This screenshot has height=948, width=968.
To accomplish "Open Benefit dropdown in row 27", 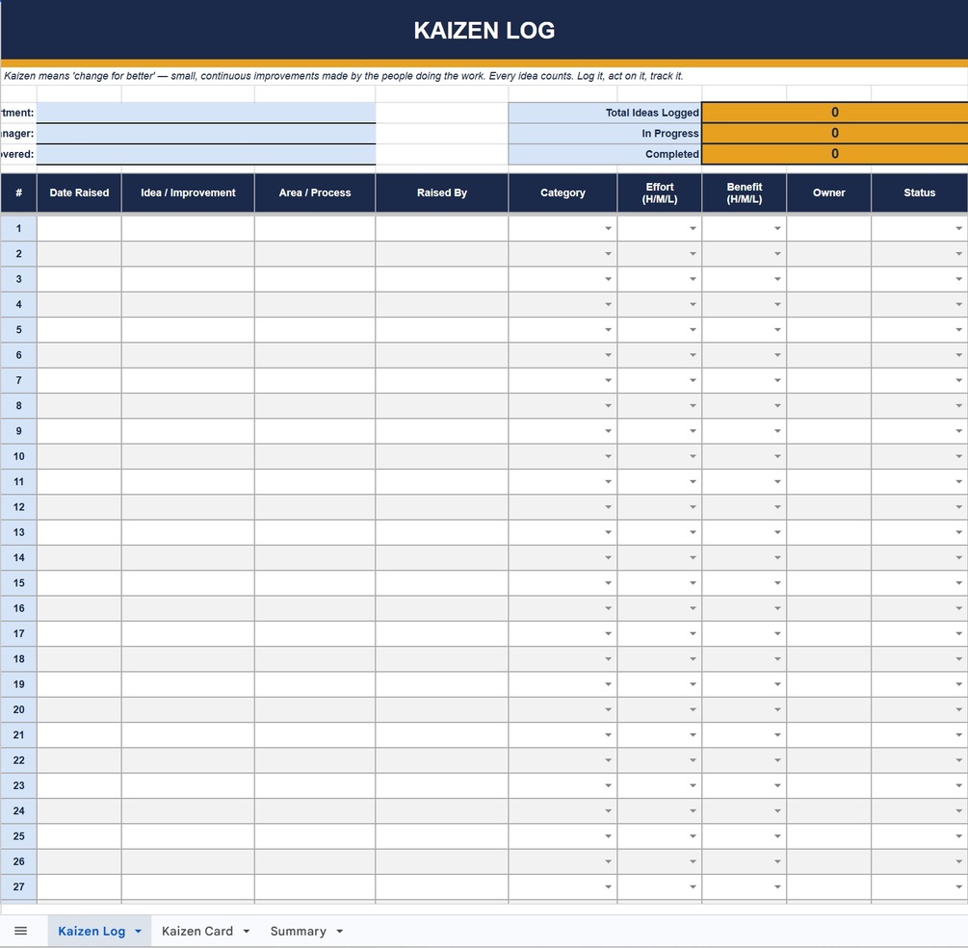I will pyautogui.click(x=777, y=887).
